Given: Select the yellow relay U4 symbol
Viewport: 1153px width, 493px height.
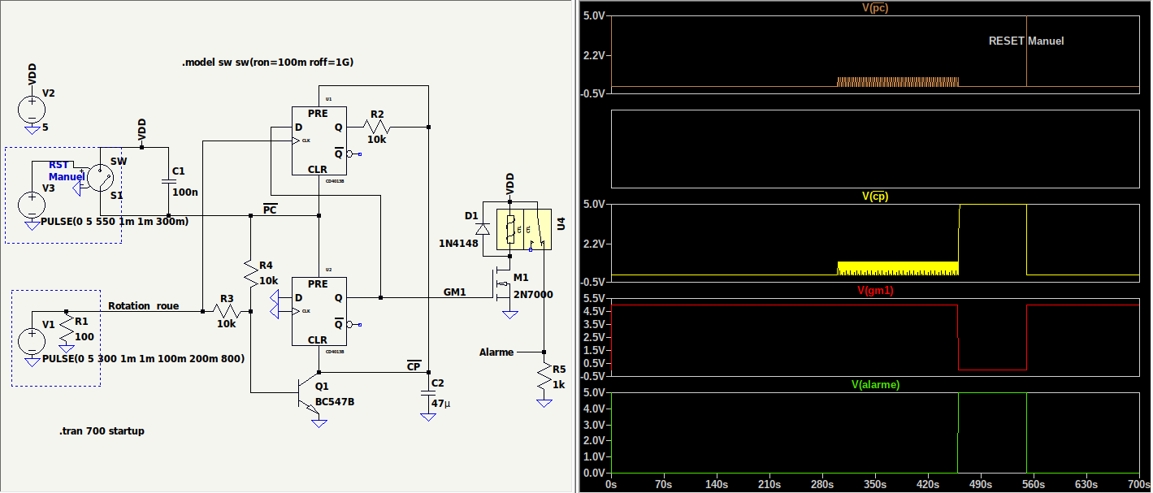Looking at the screenshot, I should (x=526, y=227).
